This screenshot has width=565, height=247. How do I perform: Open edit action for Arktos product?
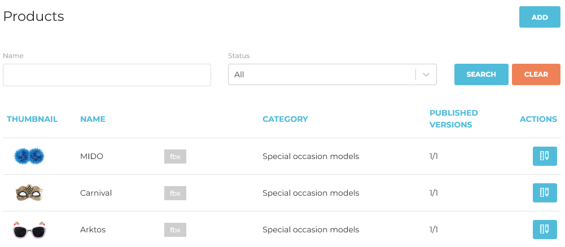click(544, 230)
